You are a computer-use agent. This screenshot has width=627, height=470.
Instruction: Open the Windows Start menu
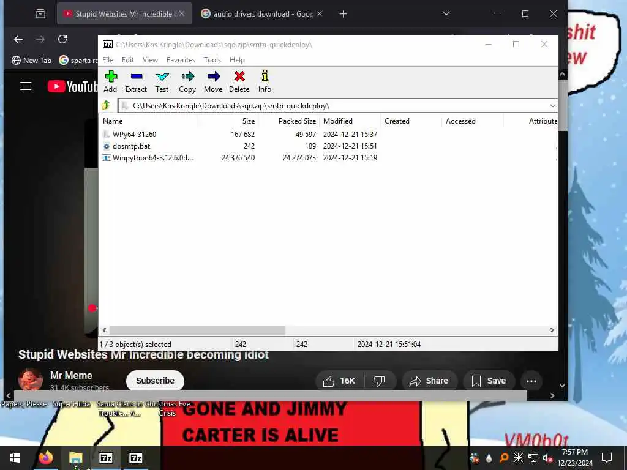[x=15, y=458]
